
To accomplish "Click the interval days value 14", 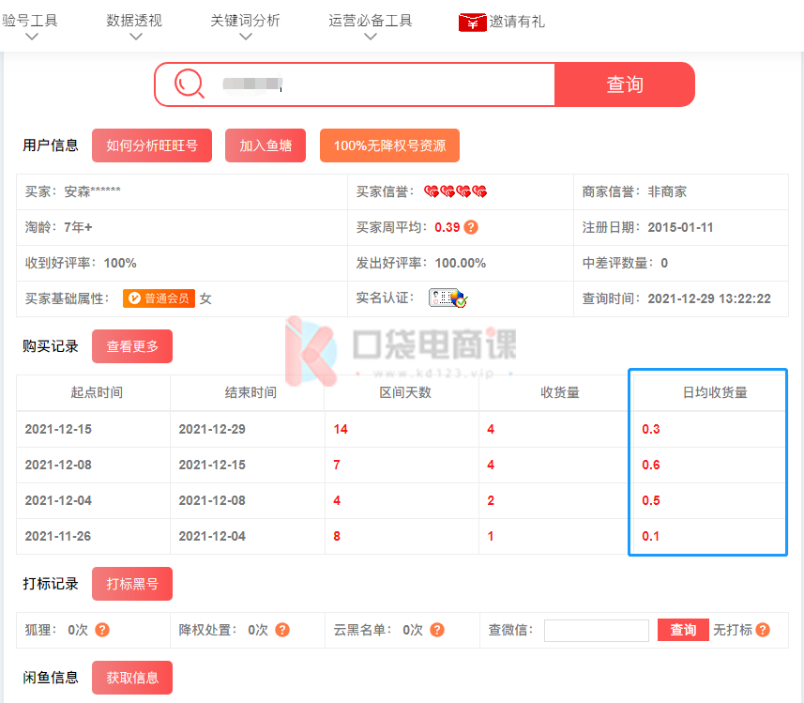I will (341, 429).
